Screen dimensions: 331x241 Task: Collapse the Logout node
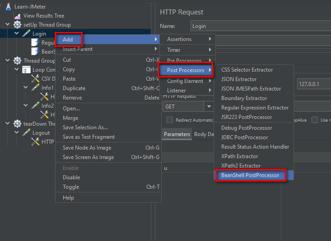tap(16, 132)
